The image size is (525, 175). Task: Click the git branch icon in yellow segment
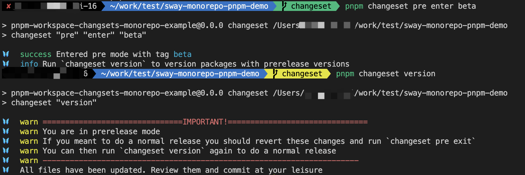point(275,74)
